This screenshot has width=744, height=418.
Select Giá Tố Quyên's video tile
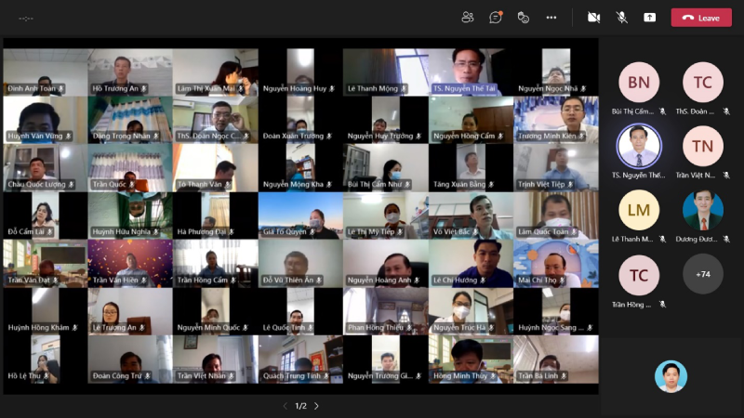pos(300,215)
